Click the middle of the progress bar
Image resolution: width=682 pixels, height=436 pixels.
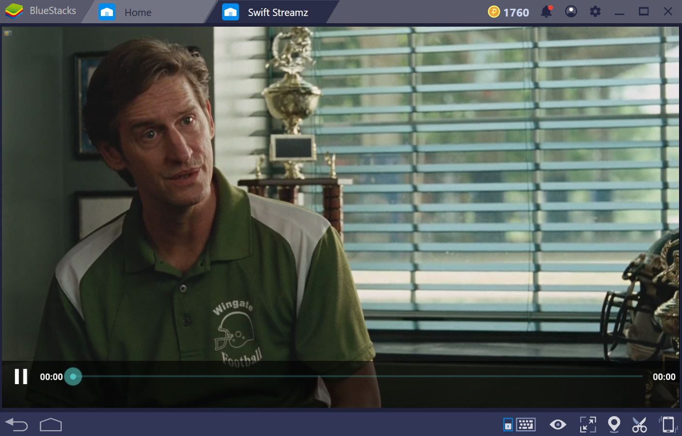358,376
